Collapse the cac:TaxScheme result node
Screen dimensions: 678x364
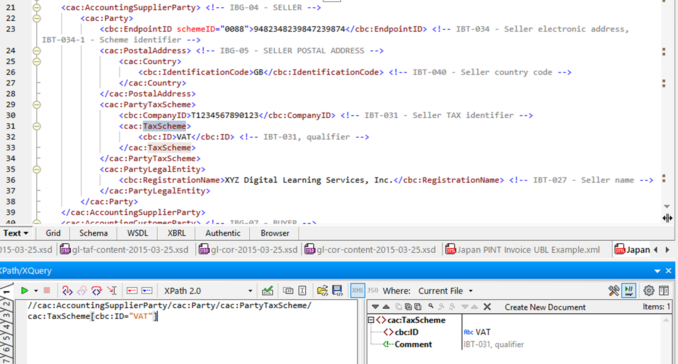(371, 320)
